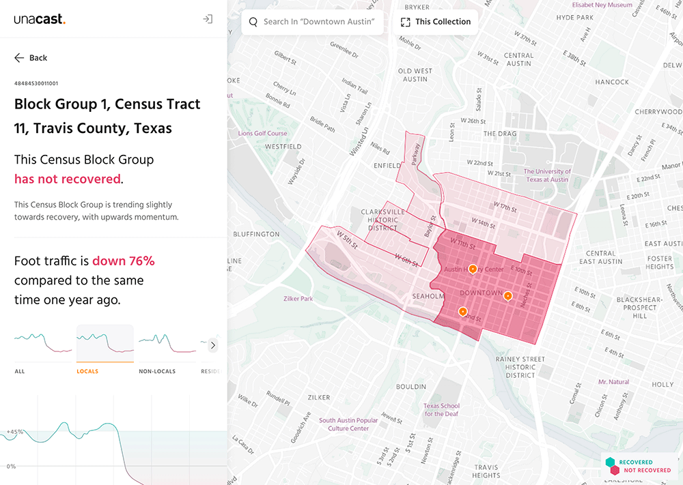The image size is (683, 485).
Task: Click the Back arrow icon
Action: [19, 58]
